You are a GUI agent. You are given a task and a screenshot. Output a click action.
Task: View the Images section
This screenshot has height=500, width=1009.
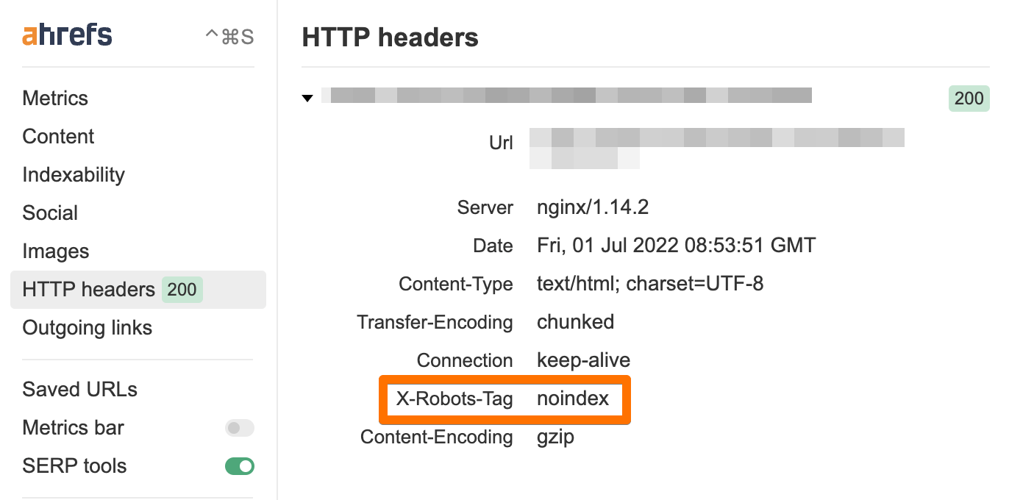coord(55,251)
